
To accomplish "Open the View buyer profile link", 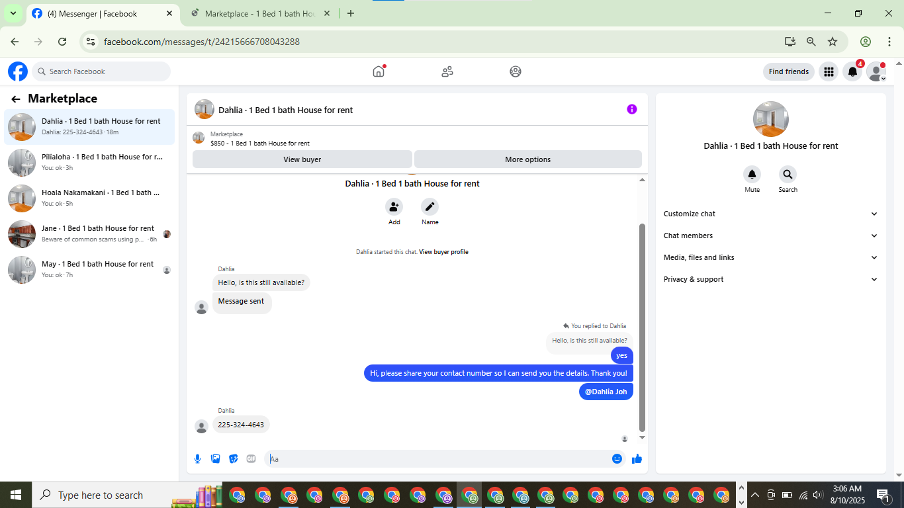I will 443,252.
